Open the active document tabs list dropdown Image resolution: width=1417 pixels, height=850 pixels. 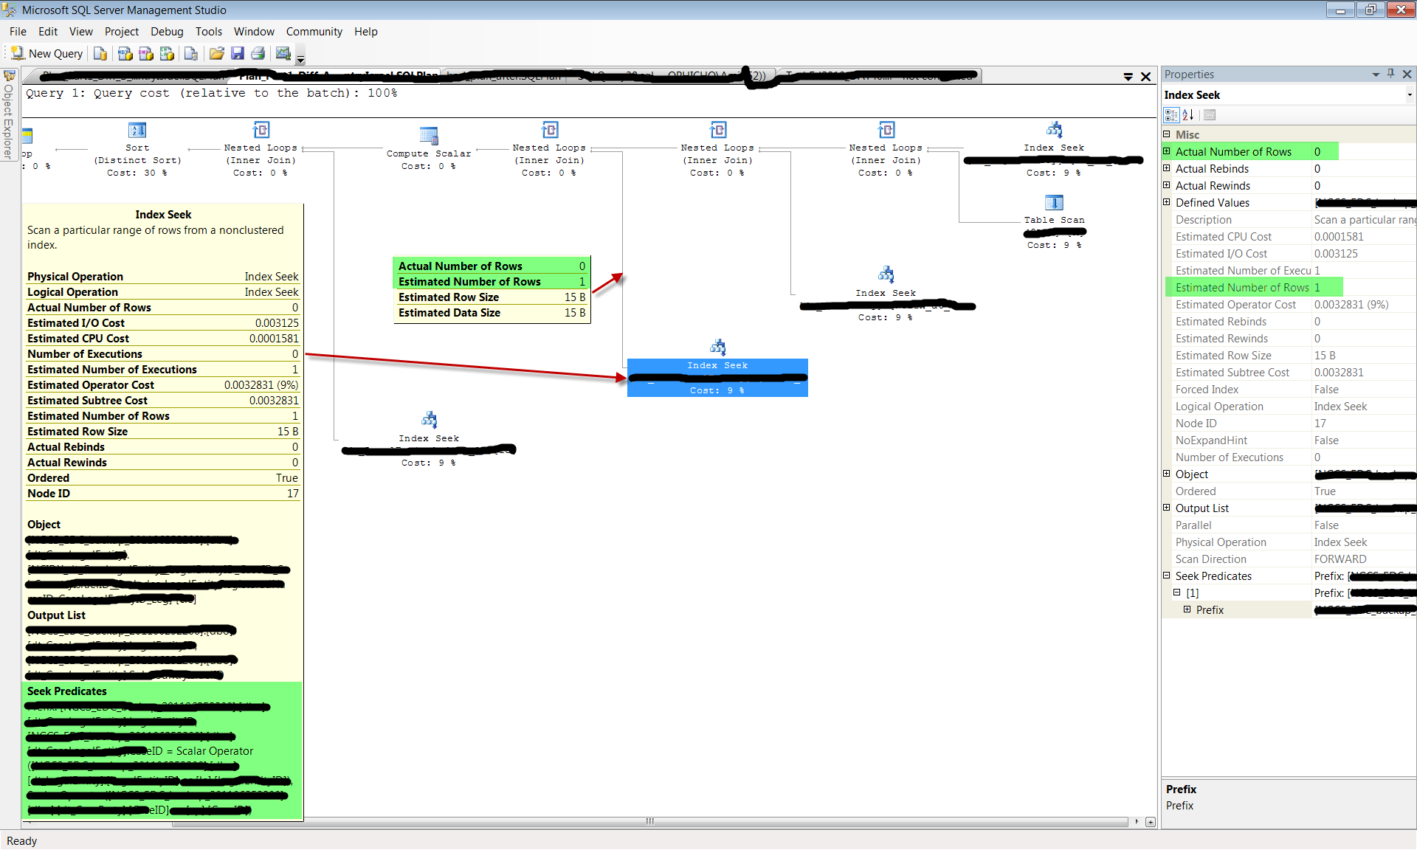click(x=1128, y=77)
